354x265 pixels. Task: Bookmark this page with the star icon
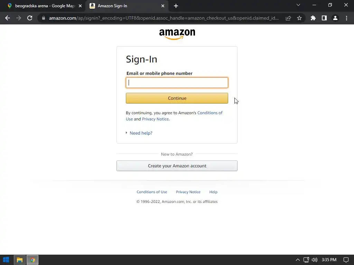click(x=299, y=18)
